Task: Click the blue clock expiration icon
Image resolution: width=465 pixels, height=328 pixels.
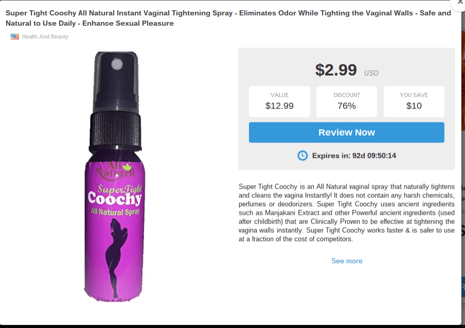Action: [x=302, y=155]
